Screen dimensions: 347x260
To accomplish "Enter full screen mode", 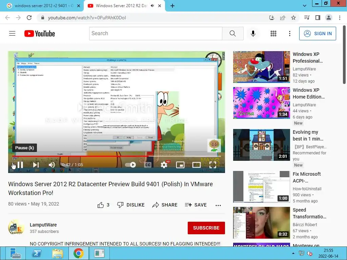I will point(213,165).
